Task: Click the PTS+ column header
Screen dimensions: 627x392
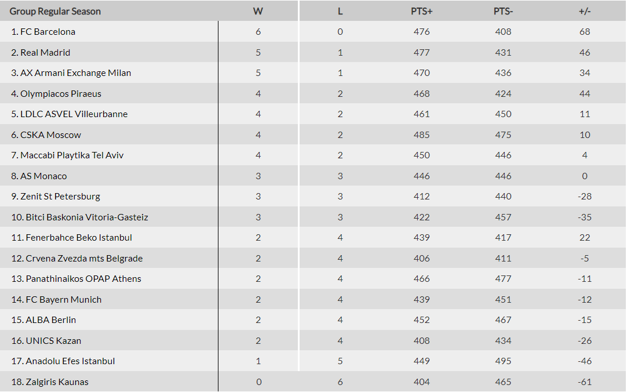Action: pos(421,11)
